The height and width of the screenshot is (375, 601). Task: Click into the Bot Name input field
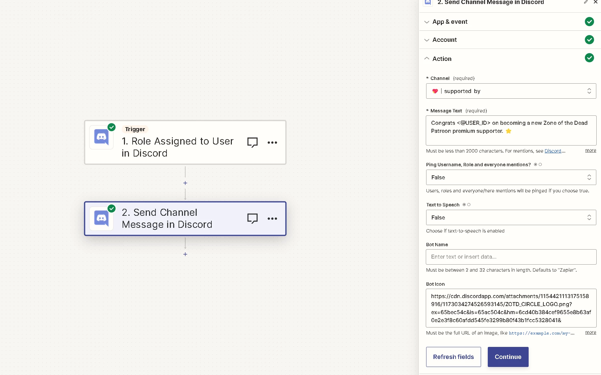pyautogui.click(x=511, y=257)
